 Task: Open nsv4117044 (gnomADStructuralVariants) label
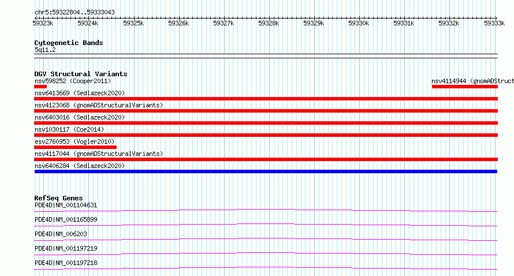[x=99, y=154]
